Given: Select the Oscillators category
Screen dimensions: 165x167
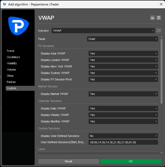Looking at the screenshot, I should click(13, 57).
